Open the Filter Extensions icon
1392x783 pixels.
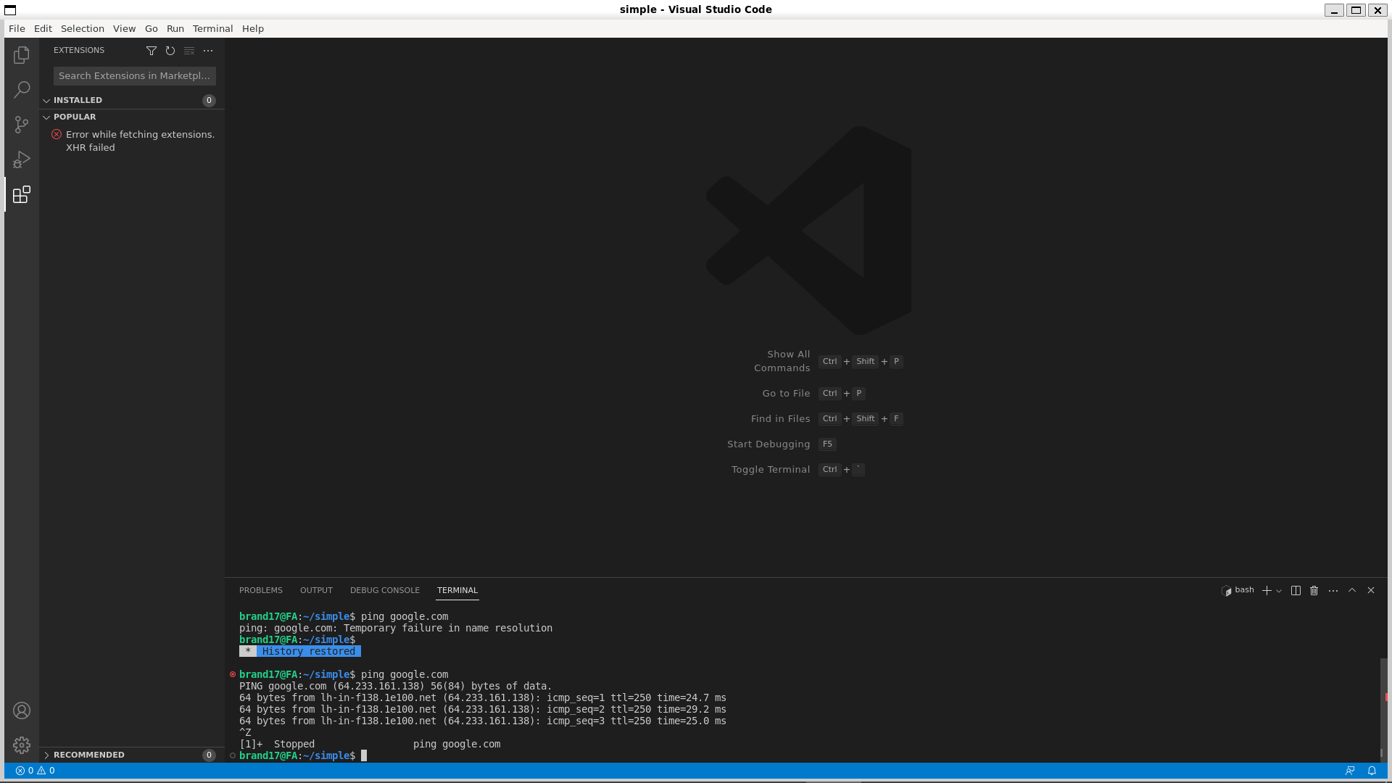point(152,51)
